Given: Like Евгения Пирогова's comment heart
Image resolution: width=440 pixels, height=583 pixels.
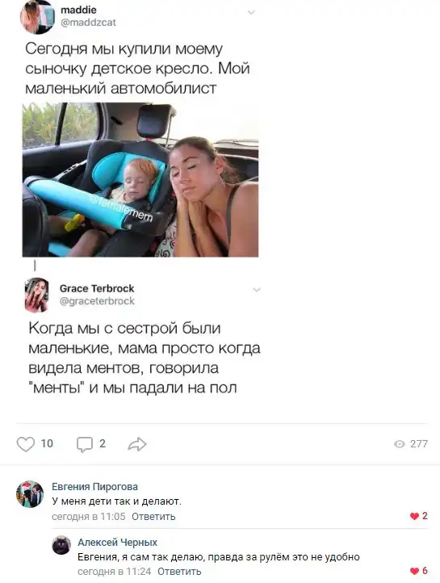Looking at the screenshot, I should [x=414, y=516].
